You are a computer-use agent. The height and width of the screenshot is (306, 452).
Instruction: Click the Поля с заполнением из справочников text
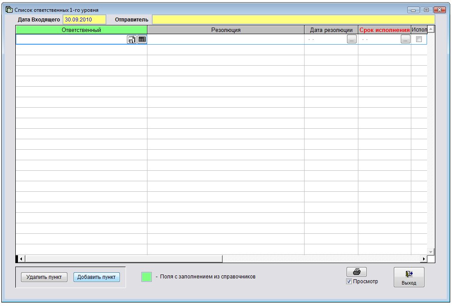point(207,277)
